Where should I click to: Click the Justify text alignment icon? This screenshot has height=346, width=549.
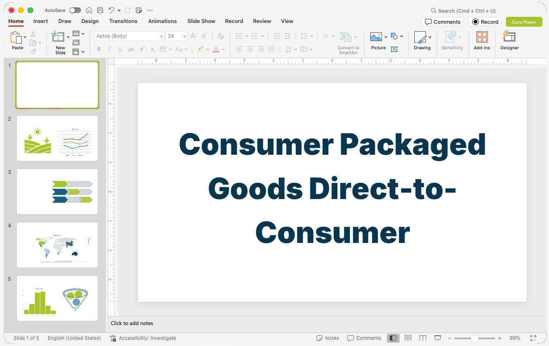[271, 49]
